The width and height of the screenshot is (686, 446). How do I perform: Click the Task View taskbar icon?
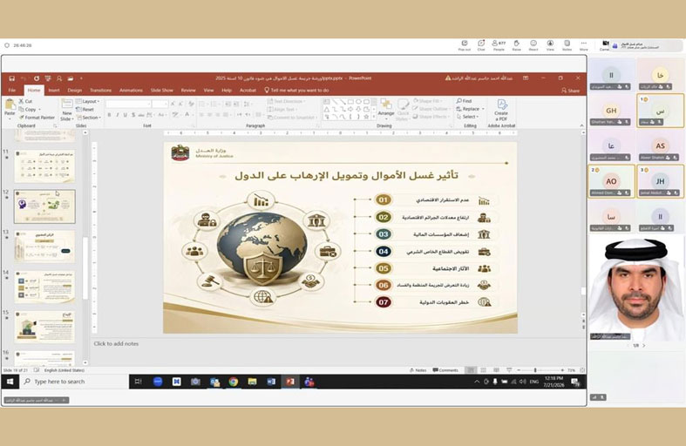click(x=138, y=382)
